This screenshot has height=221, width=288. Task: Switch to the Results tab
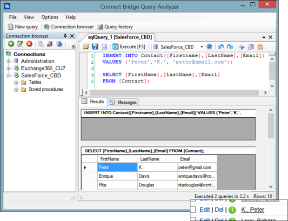[x=93, y=101]
